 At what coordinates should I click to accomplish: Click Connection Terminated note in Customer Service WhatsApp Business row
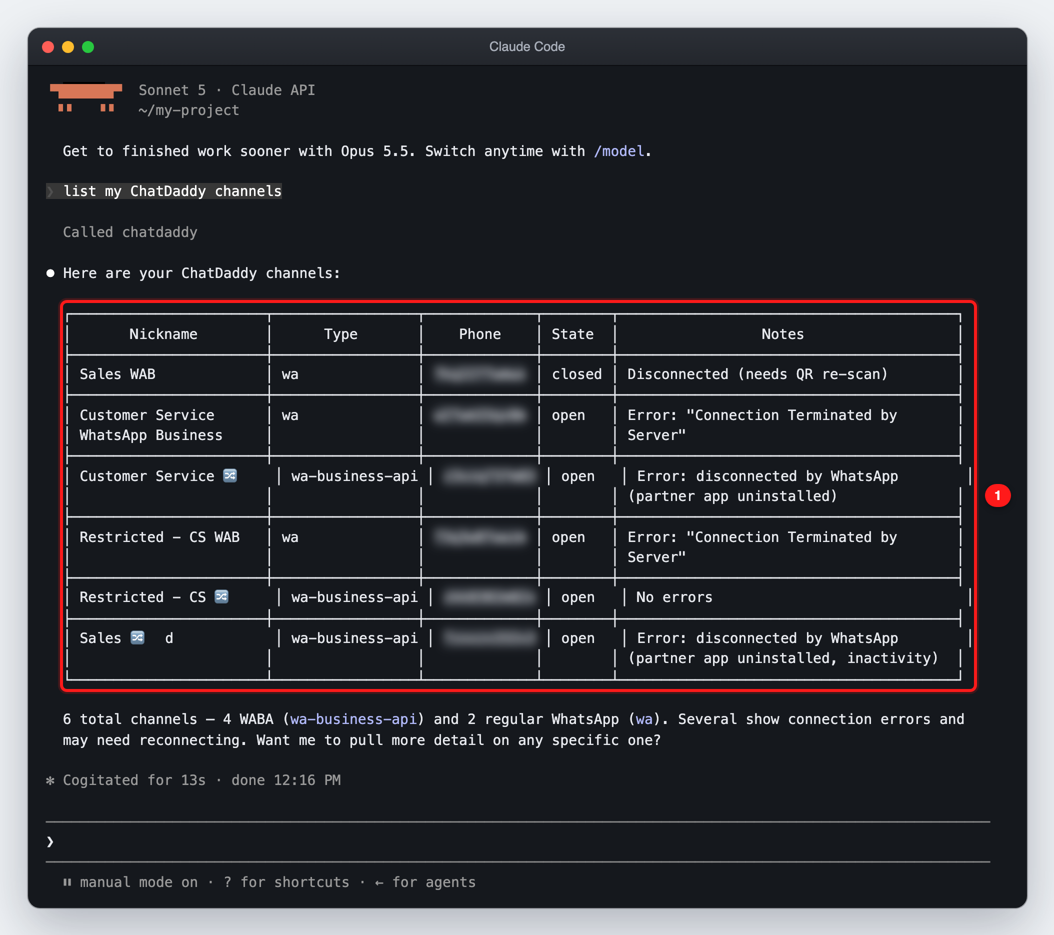[x=762, y=425]
